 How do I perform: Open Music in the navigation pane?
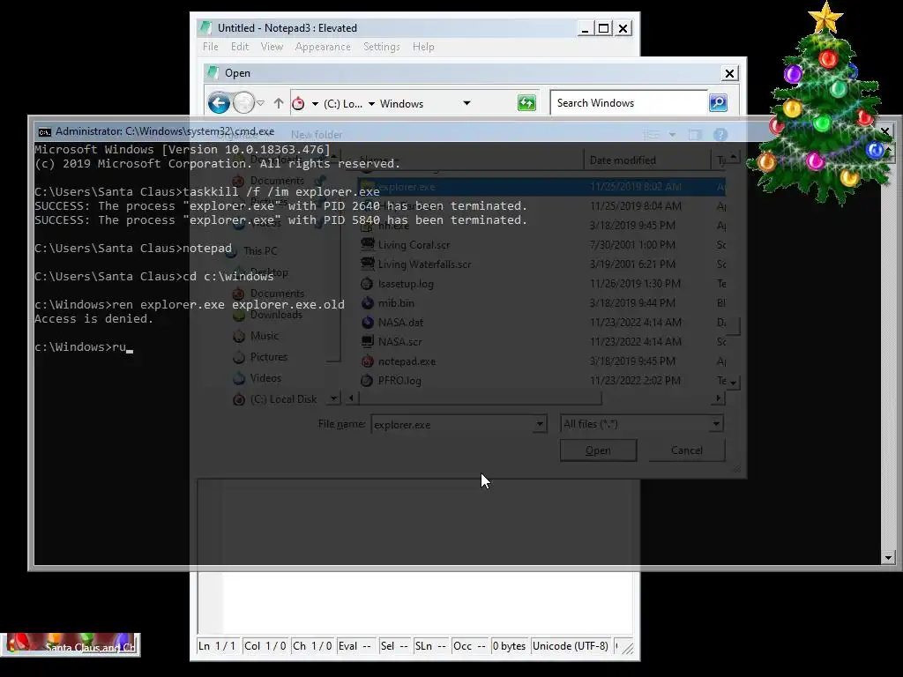click(265, 336)
